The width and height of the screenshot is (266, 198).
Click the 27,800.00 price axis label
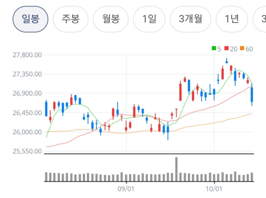tap(27, 55)
